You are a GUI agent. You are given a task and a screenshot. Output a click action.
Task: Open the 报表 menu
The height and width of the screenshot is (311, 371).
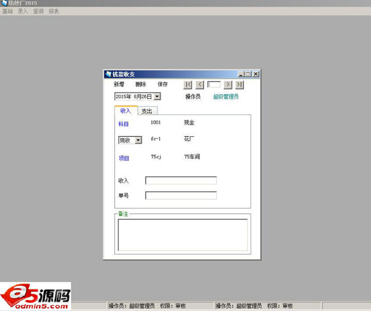[54, 11]
